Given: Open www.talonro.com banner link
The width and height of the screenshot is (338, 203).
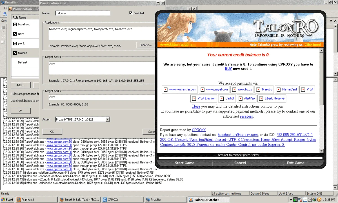Looking at the screenshot, I should coord(176,45).
